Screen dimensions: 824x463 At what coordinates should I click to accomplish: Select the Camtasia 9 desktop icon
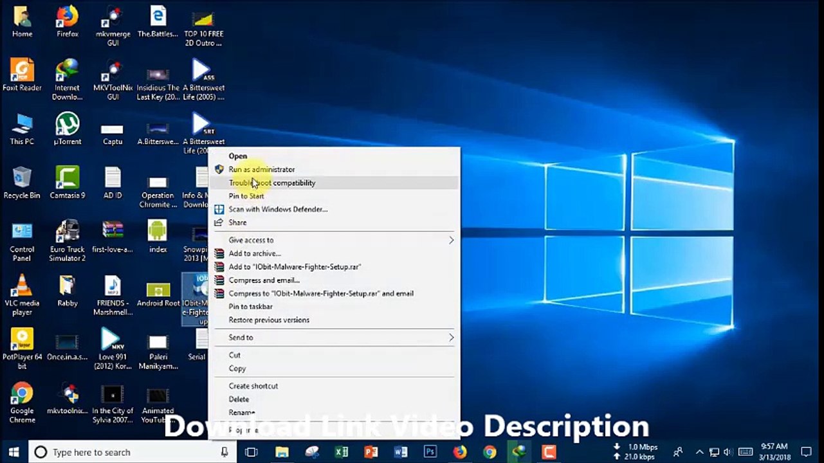(67, 182)
